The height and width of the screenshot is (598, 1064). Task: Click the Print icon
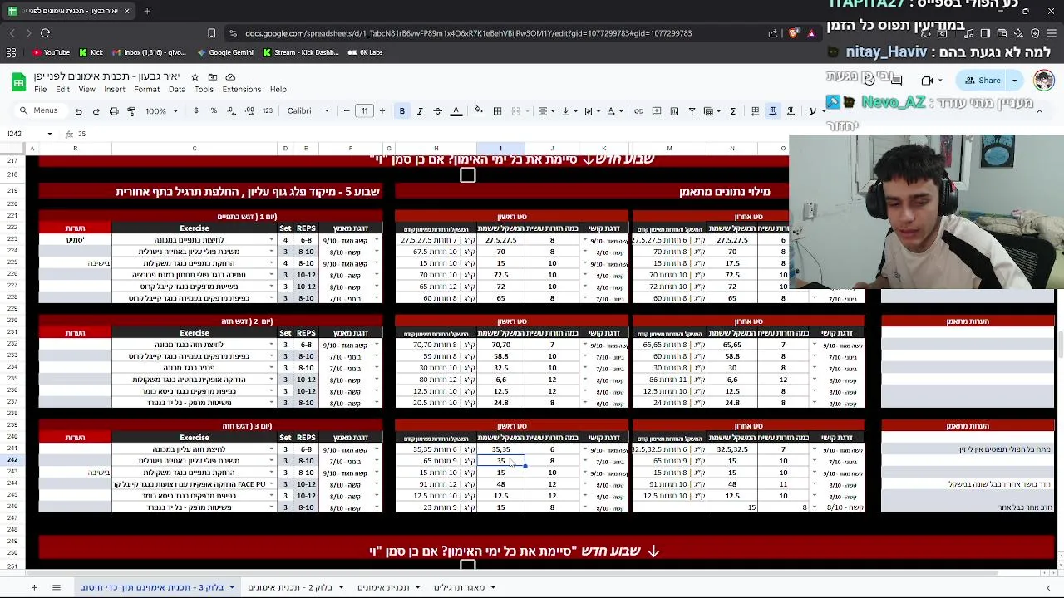pyautogui.click(x=114, y=111)
